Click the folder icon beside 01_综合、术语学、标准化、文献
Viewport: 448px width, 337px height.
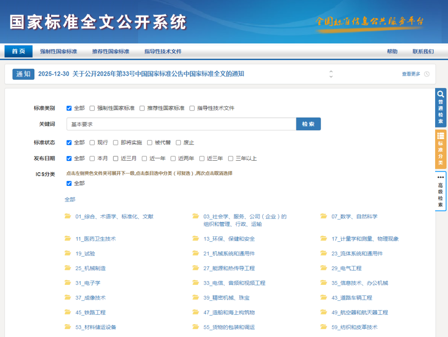[68, 216]
